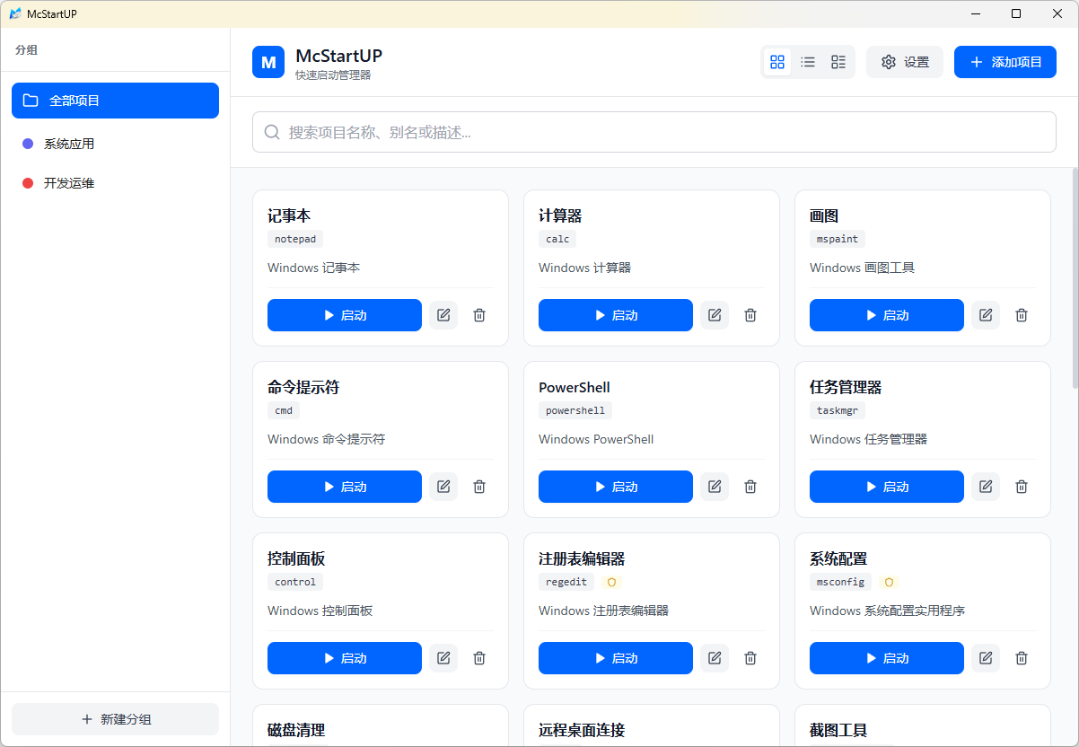Delete the 注册表编辑器 item
The image size is (1079, 747).
[x=750, y=658]
